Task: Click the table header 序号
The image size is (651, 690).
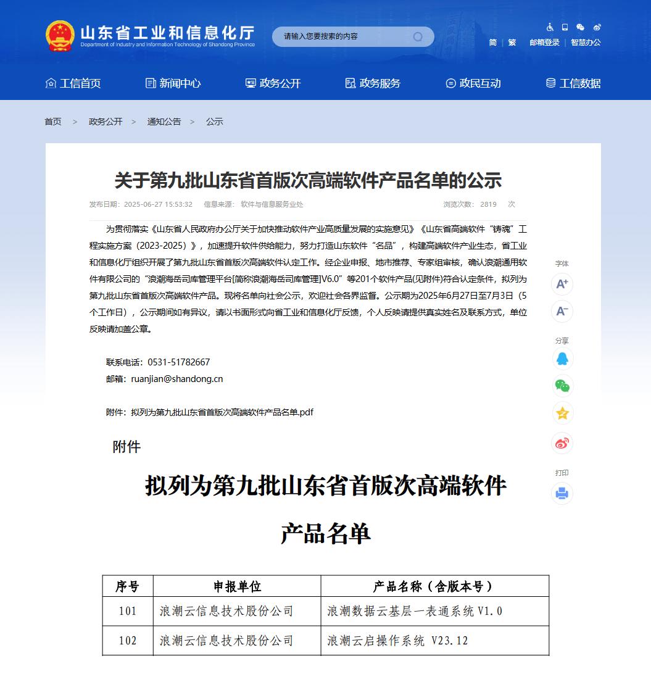Action: (x=128, y=586)
